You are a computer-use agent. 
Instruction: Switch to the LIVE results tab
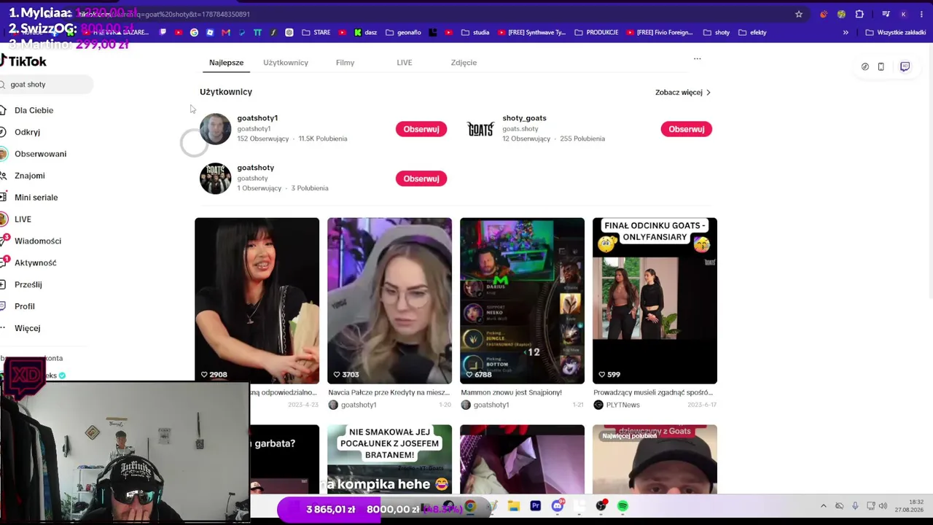click(x=405, y=63)
